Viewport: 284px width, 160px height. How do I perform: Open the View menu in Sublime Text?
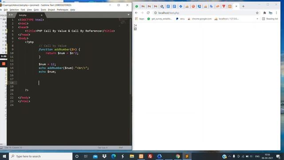pyautogui.click(x=29, y=10)
